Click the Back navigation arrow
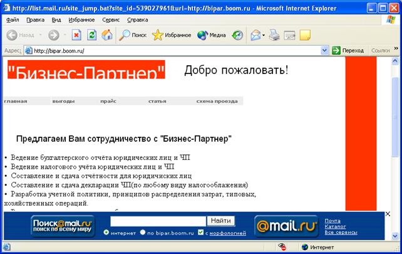Image resolution: width=402 pixels, height=254 pixels. [12, 35]
